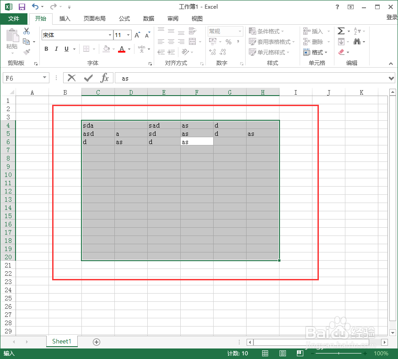
Task: Toggle Underline formatting
Action: pyautogui.click(x=66, y=49)
